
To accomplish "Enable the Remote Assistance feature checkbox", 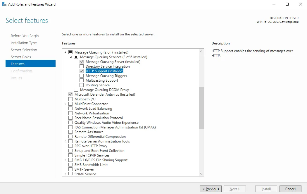I will pos(70,132).
